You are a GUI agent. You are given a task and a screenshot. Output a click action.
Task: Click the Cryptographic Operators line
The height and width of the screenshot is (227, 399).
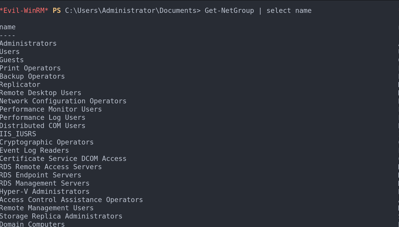(47, 142)
